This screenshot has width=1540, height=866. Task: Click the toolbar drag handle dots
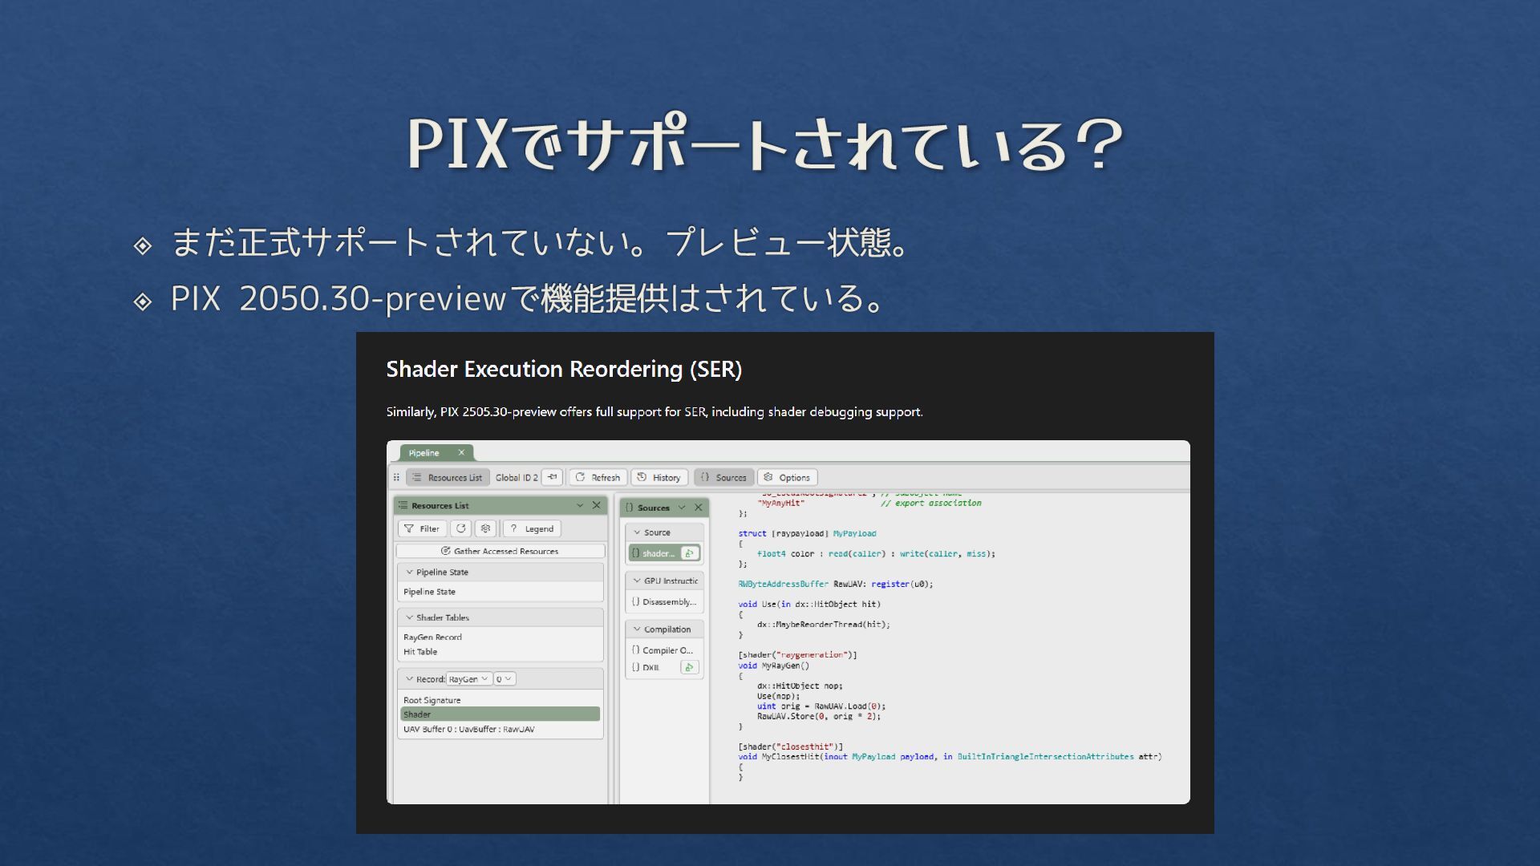(396, 477)
